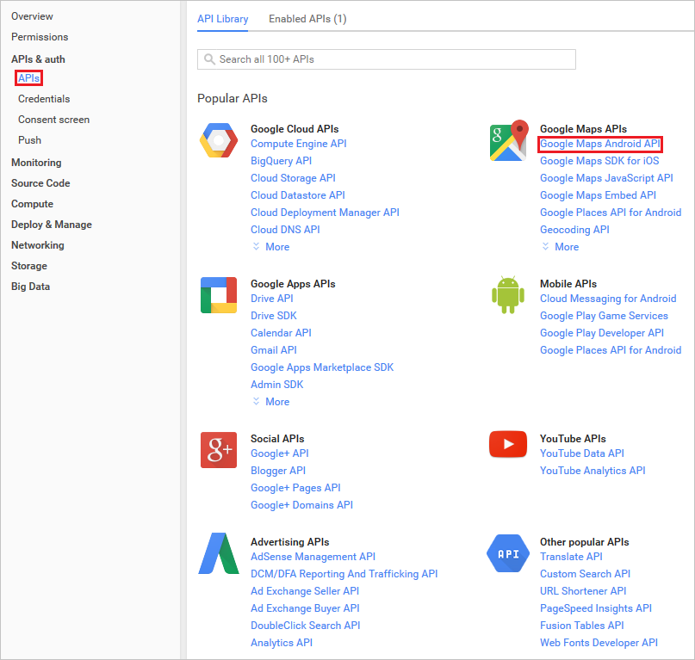
Task: Open the Gmail API link
Action: pyautogui.click(x=274, y=350)
